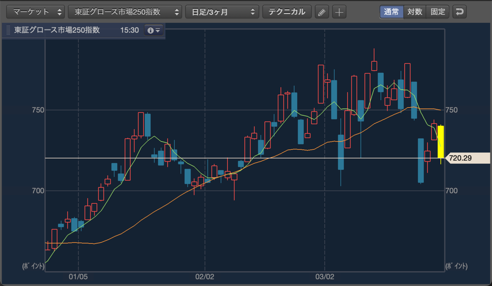
Task: Click the 03/02 date axis label
Action: point(325,277)
